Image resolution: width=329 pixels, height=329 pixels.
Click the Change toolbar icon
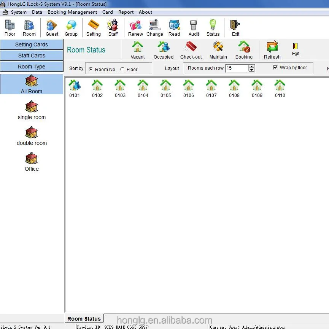155,28
